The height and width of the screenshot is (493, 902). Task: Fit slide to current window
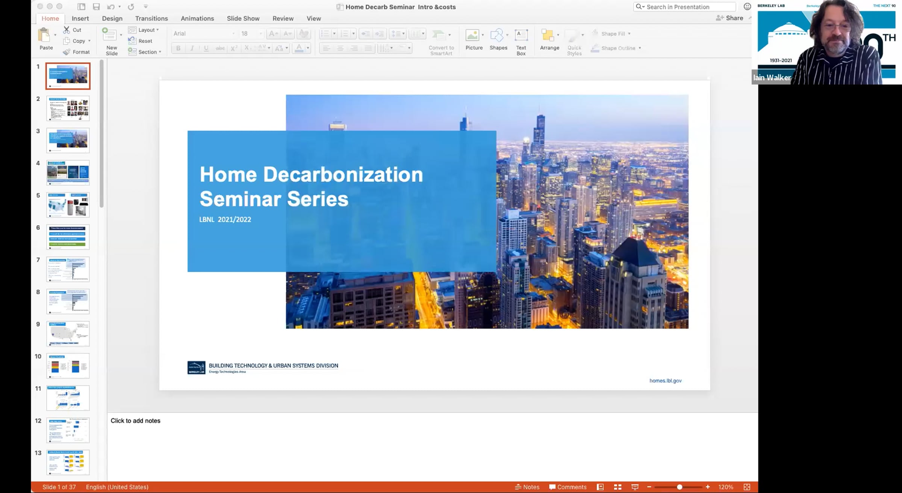click(x=747, y=487)
